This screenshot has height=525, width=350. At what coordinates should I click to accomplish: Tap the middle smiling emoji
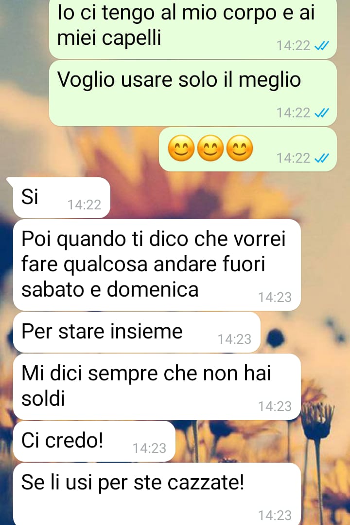[210, 148]
